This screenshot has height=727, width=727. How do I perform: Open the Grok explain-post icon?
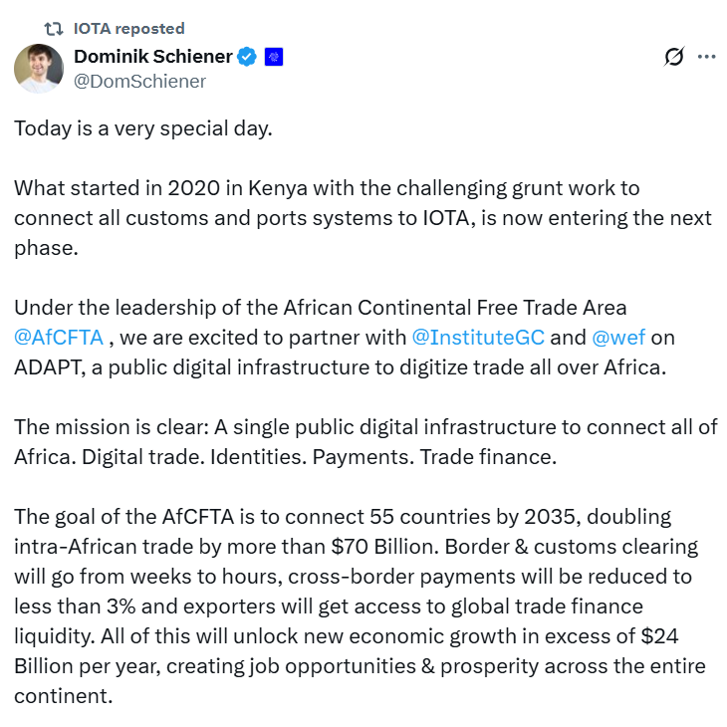[674, 57]
